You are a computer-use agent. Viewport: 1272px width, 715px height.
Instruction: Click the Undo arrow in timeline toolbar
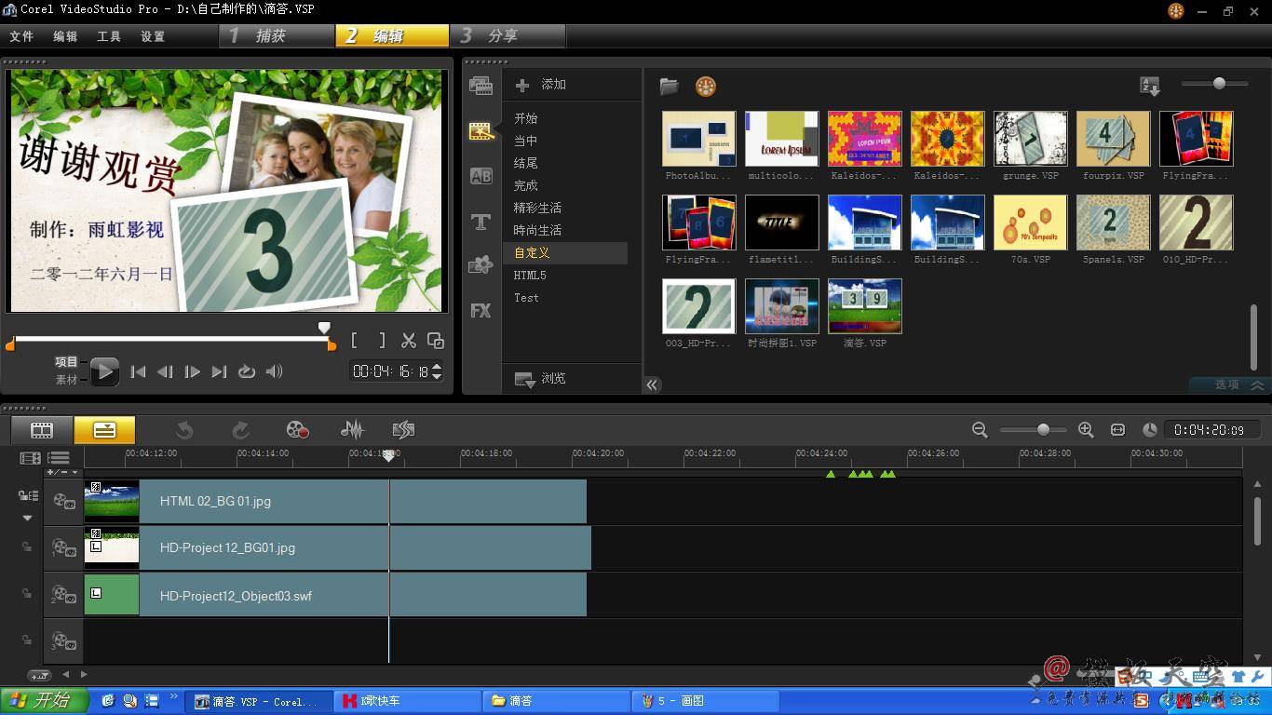[x=184, y=429]
